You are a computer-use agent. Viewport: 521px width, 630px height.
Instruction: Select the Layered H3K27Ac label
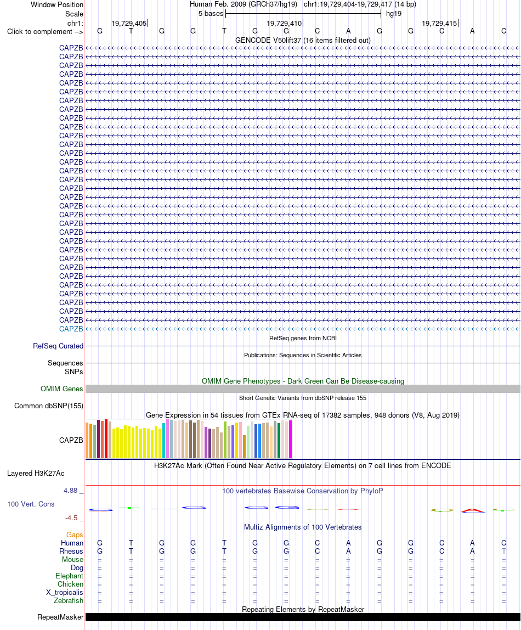pyautogui.click(x=36, y=473)
